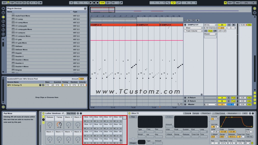Open the 1/8 quantization menu
The height and width of the screenshot is (145, 258).
[x=115, y=3]
